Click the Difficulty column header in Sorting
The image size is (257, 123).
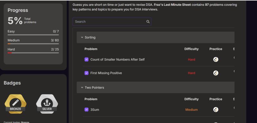(191, 49)
